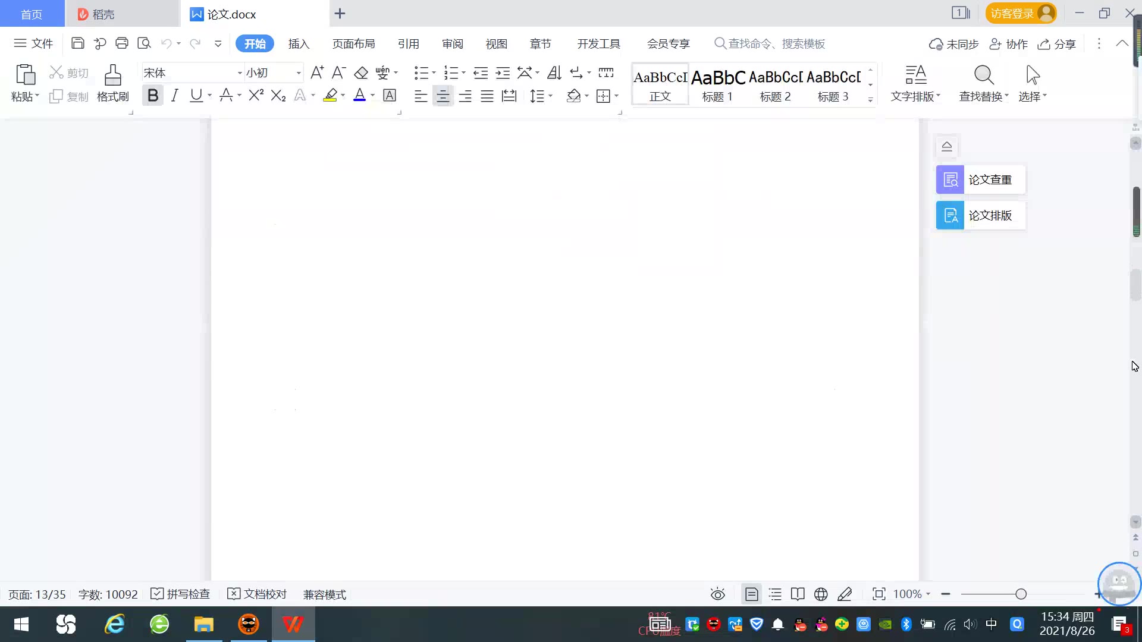Click the Undo arrow icon
Image resolution: width=1142 pixels, height=642 pixels.
[167, 43]
